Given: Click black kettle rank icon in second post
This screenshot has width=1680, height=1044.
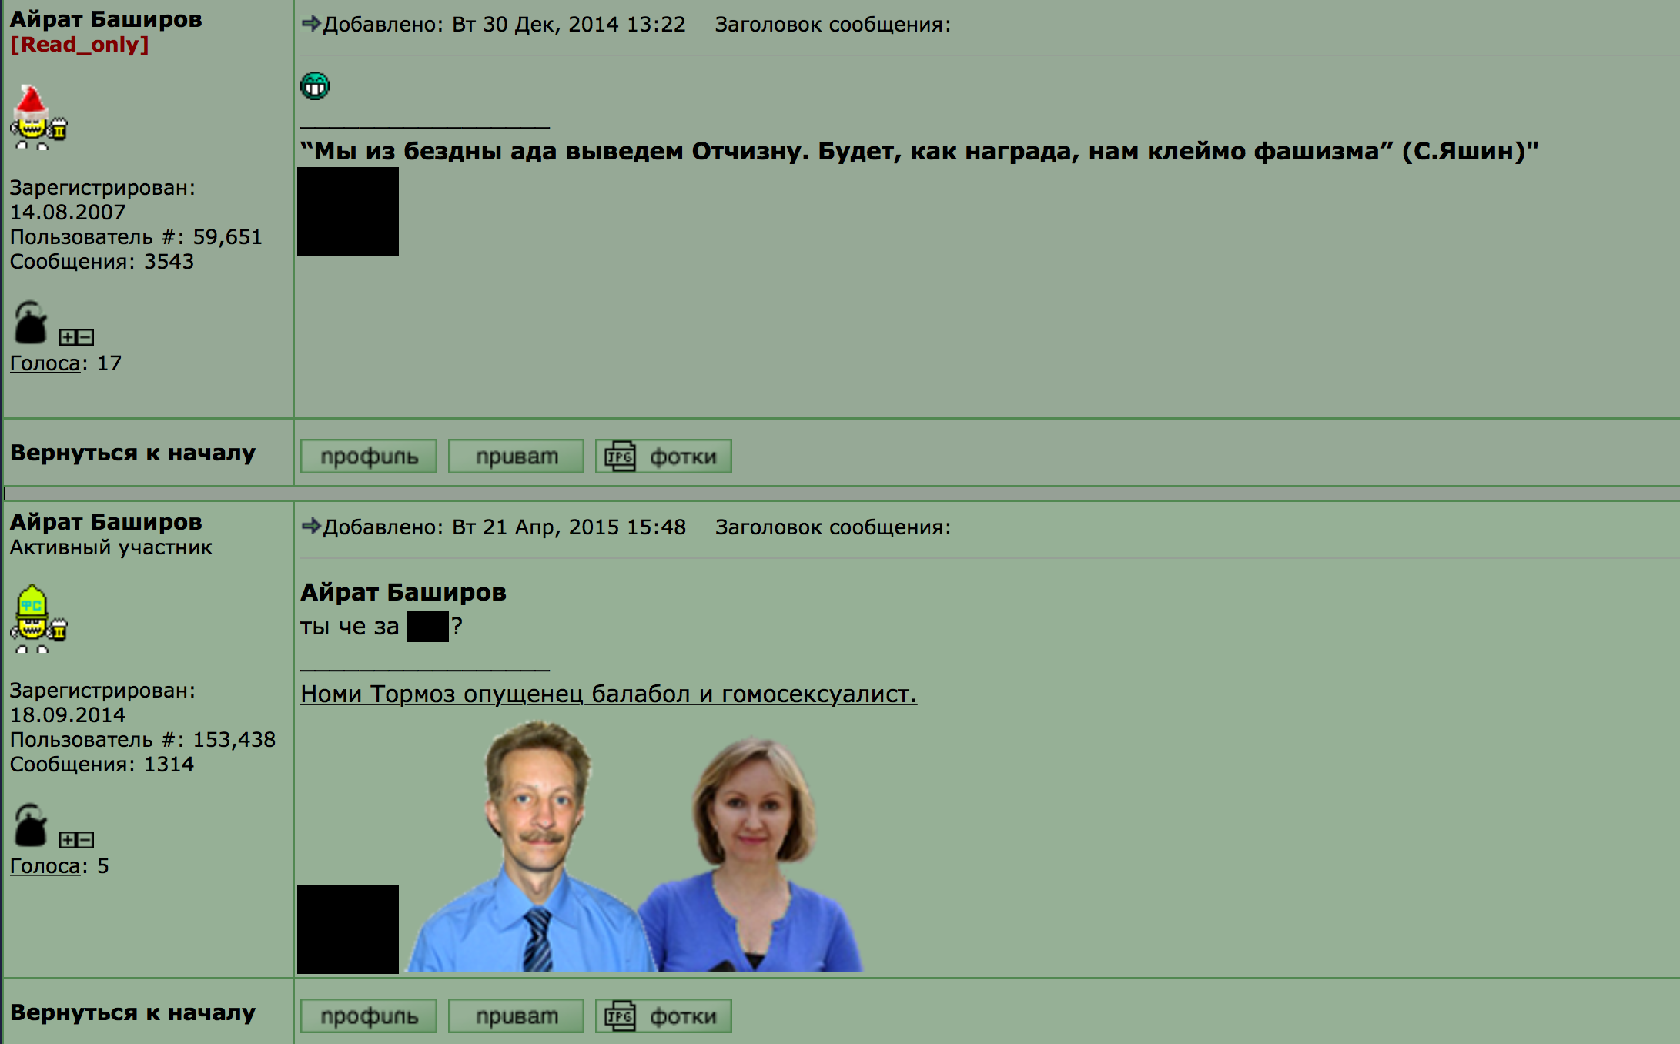Looking at the screenshot, I should click(31, 825).
